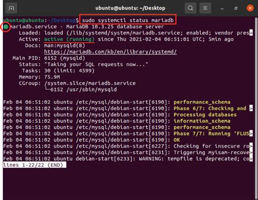This screenshot has height=200, width=258.
Task: Click the terminal title ubuntu@ubuntu: ~/Desktop
Action: 130,8
